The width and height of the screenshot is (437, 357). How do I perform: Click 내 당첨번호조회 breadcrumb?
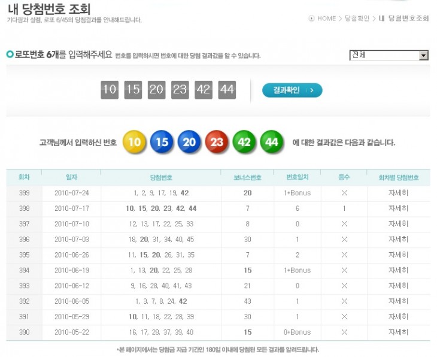403,19
